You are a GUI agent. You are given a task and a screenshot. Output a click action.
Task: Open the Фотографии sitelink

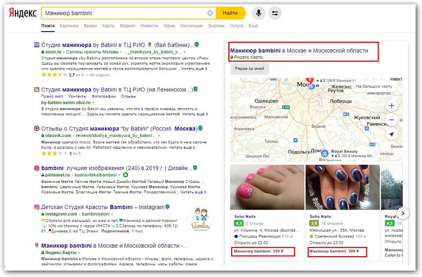(104, 96)
